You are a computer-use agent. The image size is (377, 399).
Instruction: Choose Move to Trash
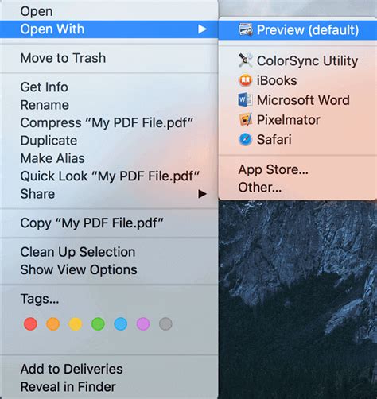coord(109,58)
